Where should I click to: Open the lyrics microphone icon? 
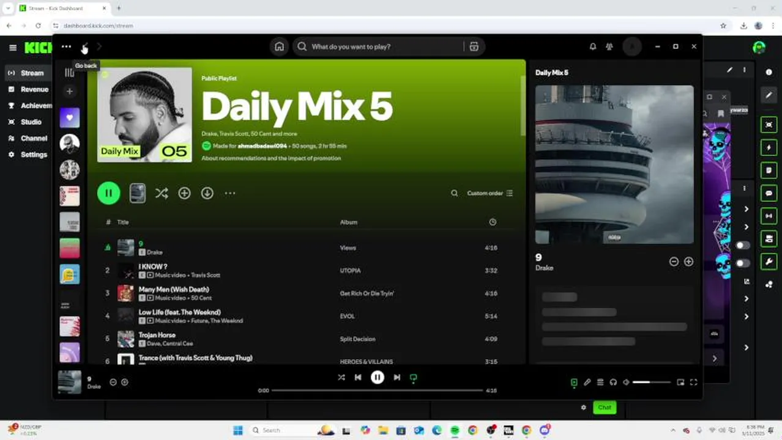point(587,382)
